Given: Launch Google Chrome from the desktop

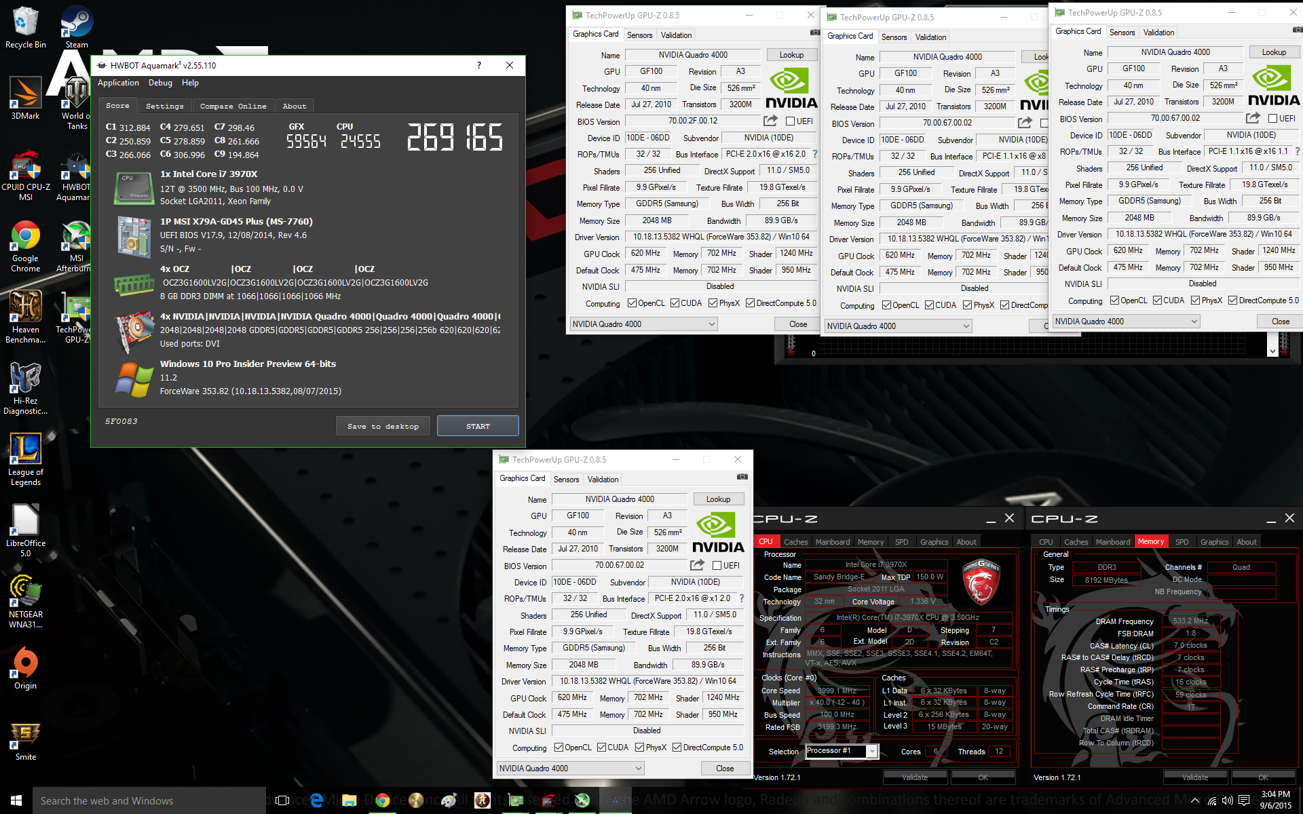Looking at the screenshot, I should click(x=25, y=246).
